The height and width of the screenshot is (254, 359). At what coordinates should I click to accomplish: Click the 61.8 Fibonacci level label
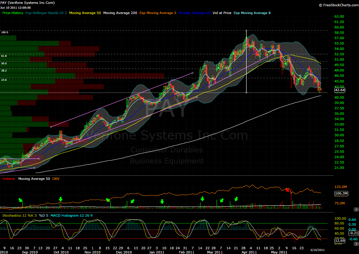(4, 56)
